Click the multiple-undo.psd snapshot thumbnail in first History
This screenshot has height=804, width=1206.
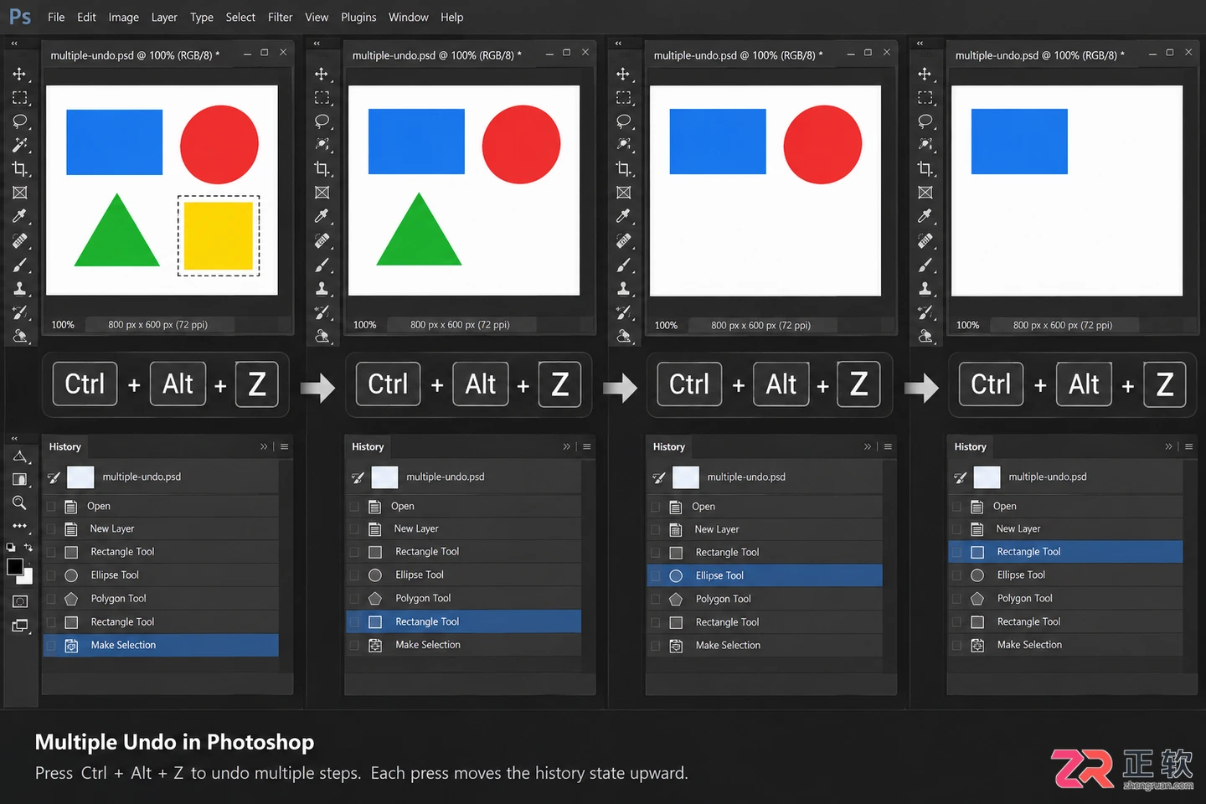[80, 477]
